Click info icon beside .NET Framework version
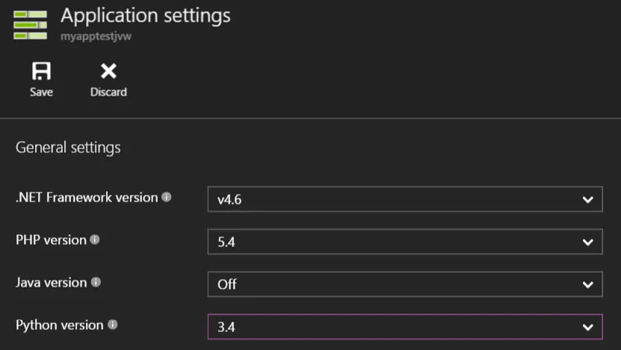This screenshot has width=621, height=350. click(x=167, y=198)
